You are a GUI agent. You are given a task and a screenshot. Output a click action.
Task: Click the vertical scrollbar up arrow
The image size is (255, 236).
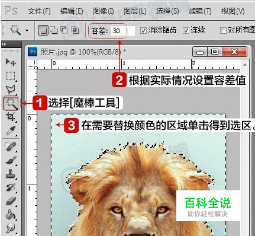(245, 65)
